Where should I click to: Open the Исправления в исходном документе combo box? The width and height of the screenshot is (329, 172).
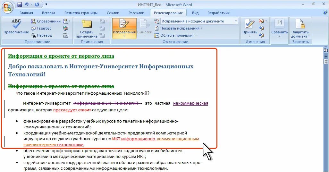[199, 21]
